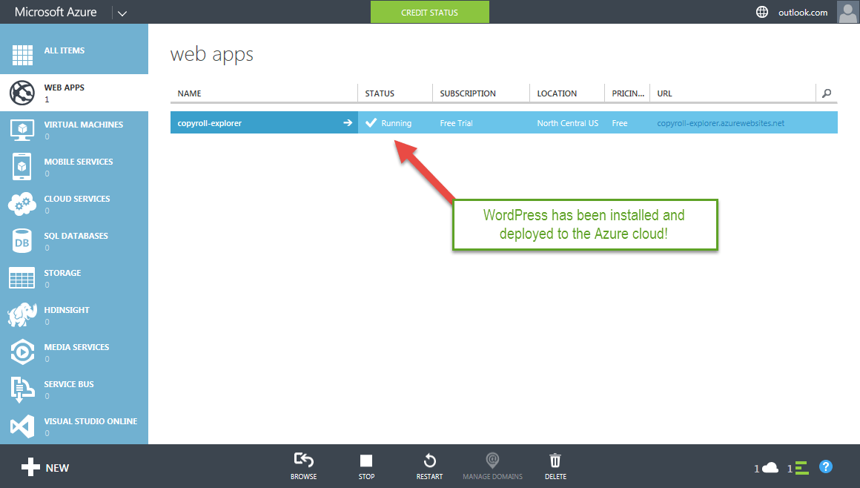
Task: Sort by URL column header
Action: pos(664,93)
